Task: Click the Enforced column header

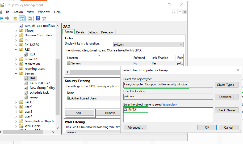Action: tap(141, 58)
